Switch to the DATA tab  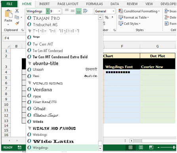pos(115,4)
